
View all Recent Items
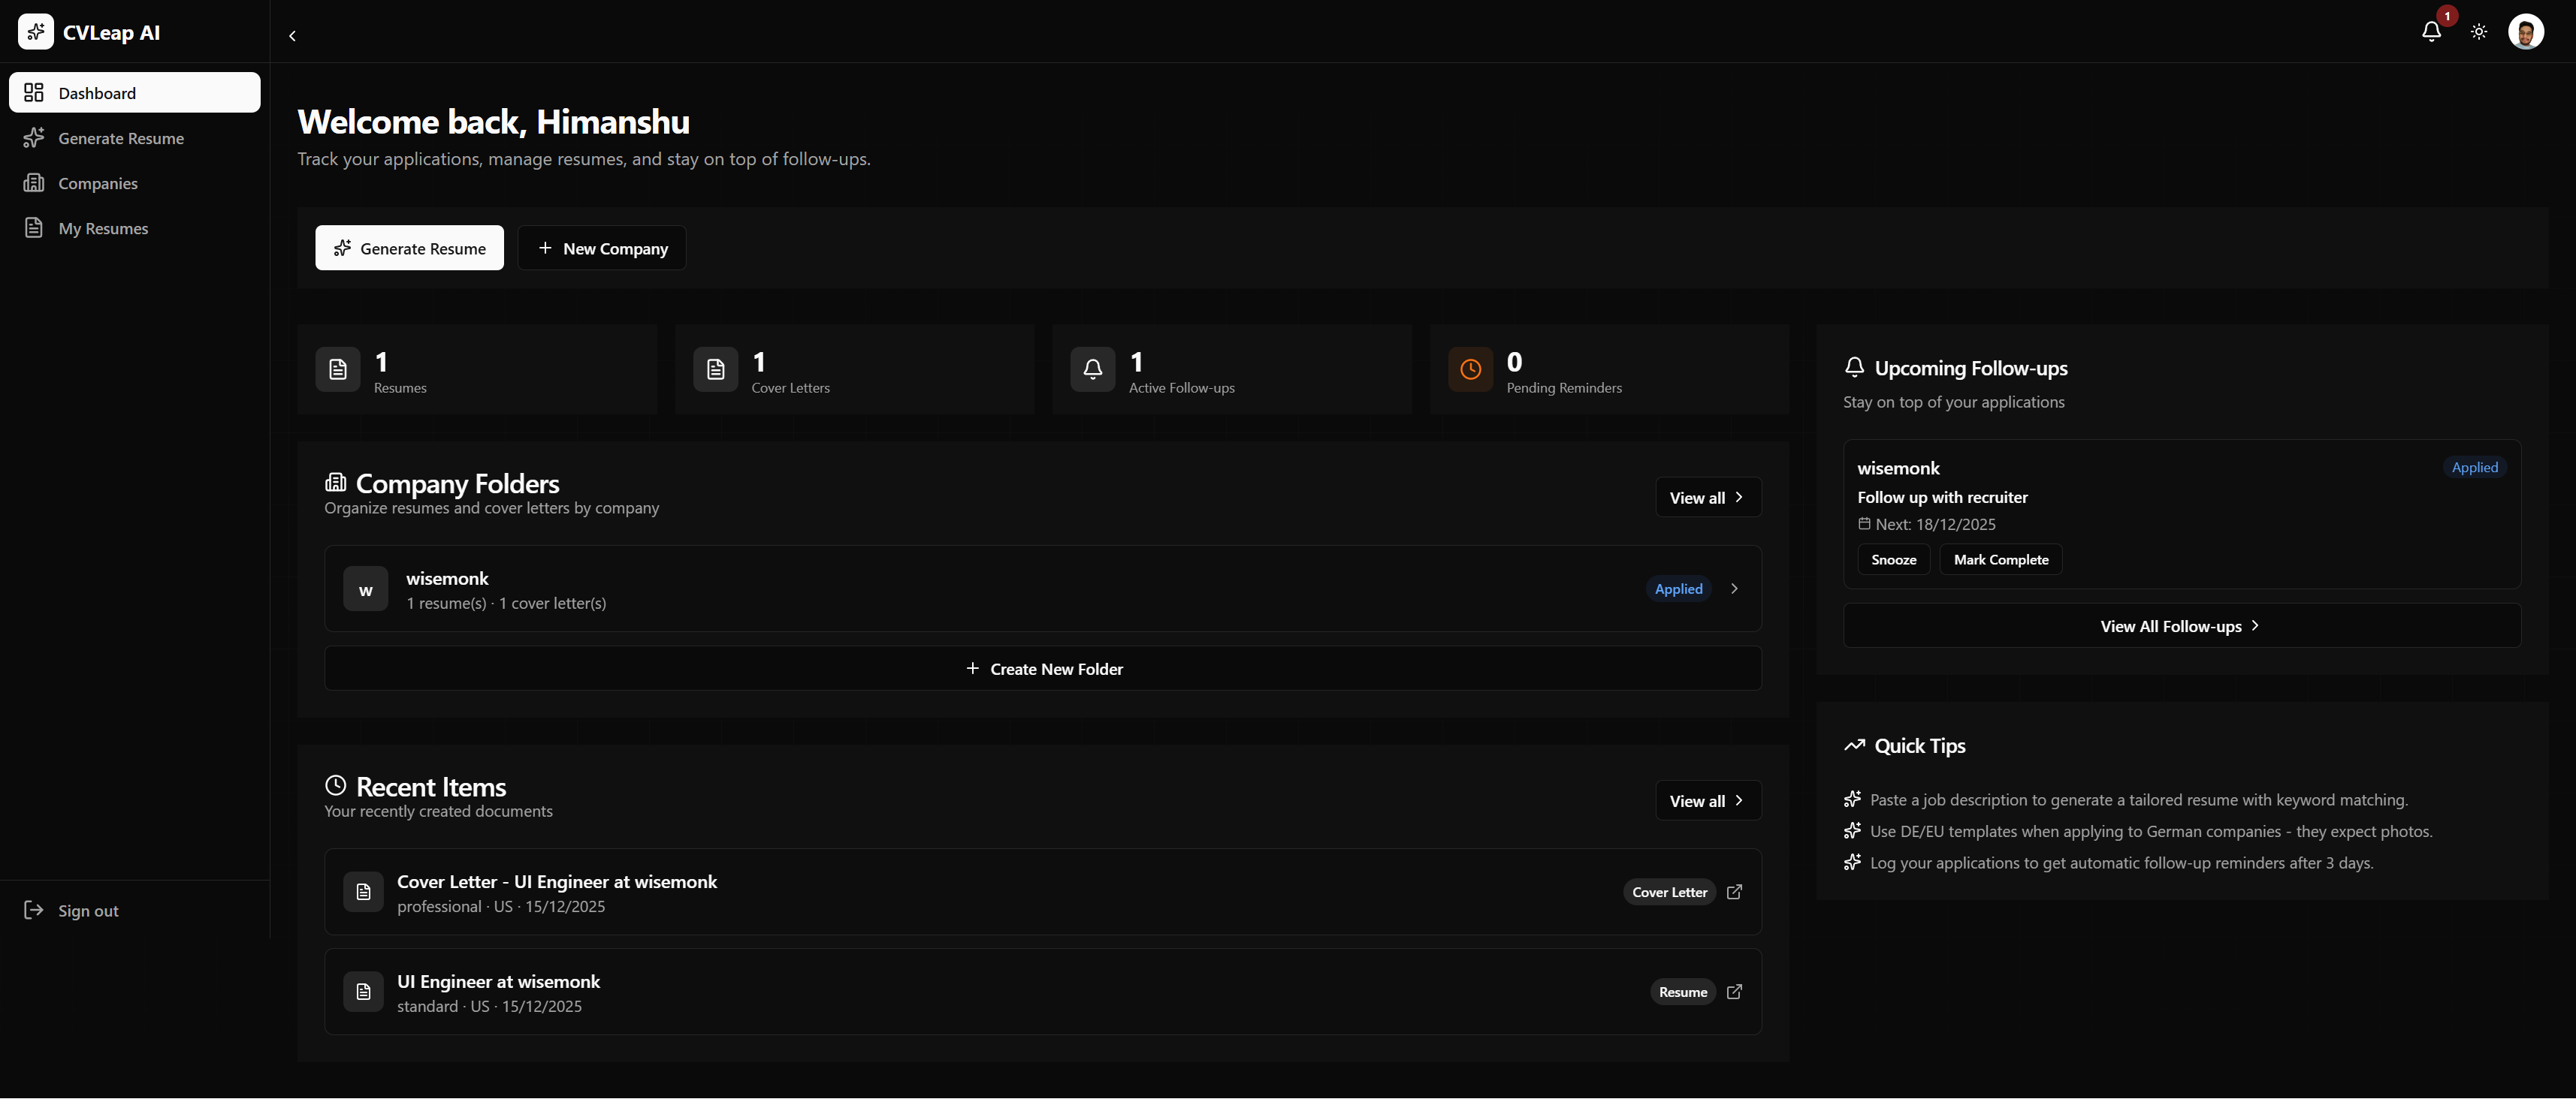tap(1708, 801)
